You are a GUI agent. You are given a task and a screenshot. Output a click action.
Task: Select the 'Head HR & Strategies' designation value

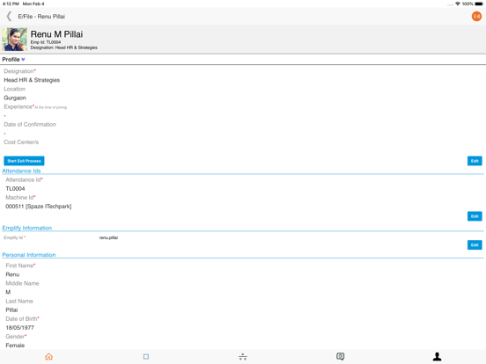(32, 80)
